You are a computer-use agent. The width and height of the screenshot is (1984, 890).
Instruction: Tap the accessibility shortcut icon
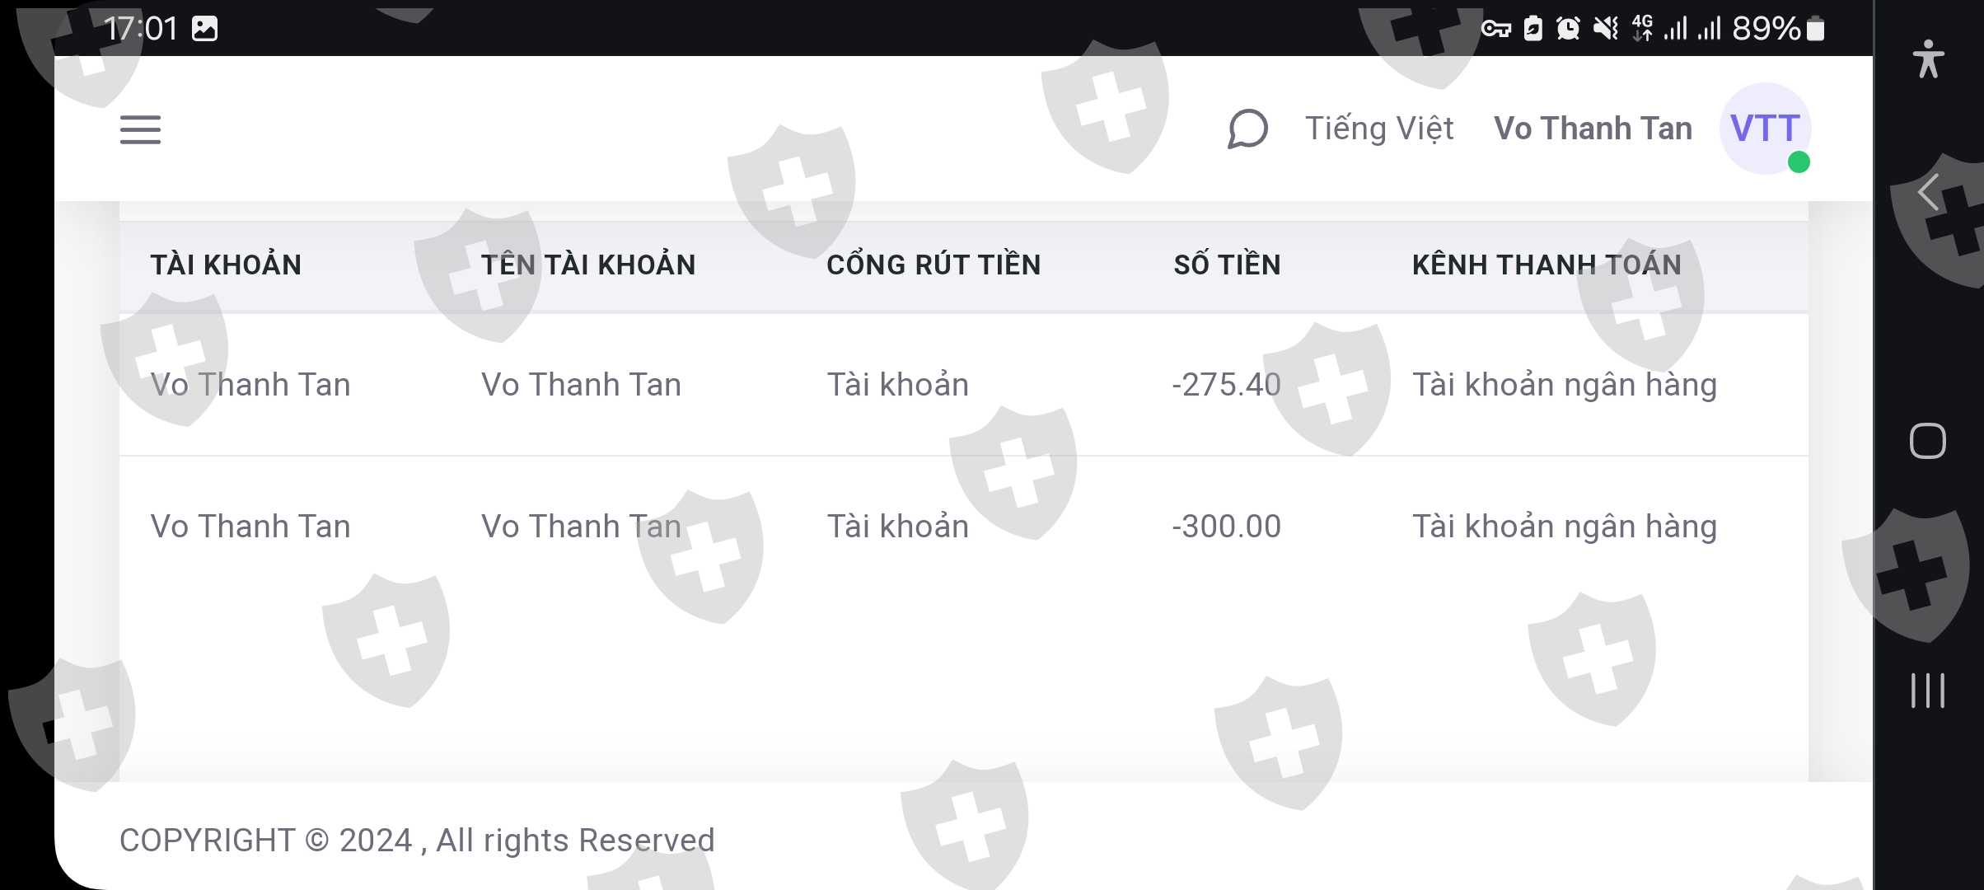1928,59
